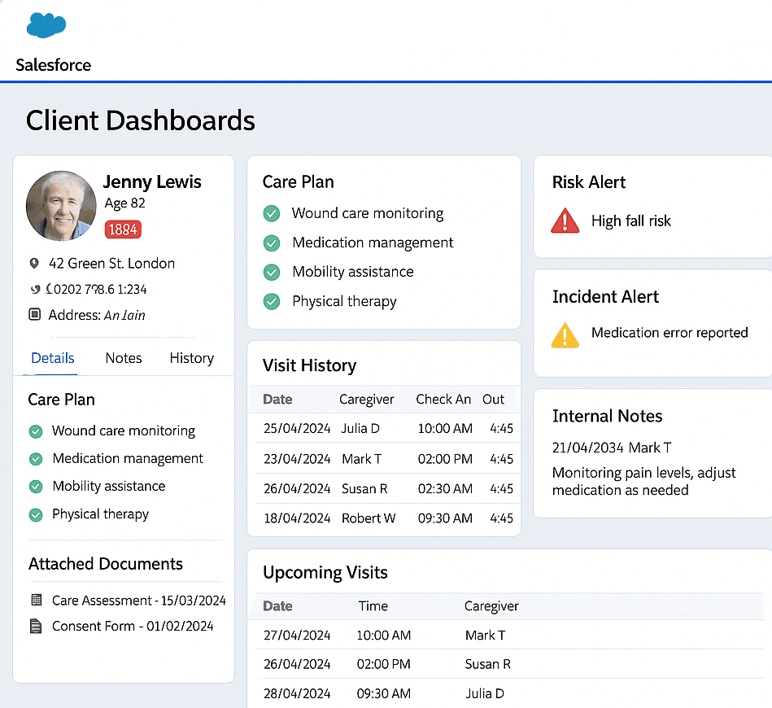Click the Check An column header
Viewport: 772px width, 708px height.
pyautogui.click(x=443, y=399)
